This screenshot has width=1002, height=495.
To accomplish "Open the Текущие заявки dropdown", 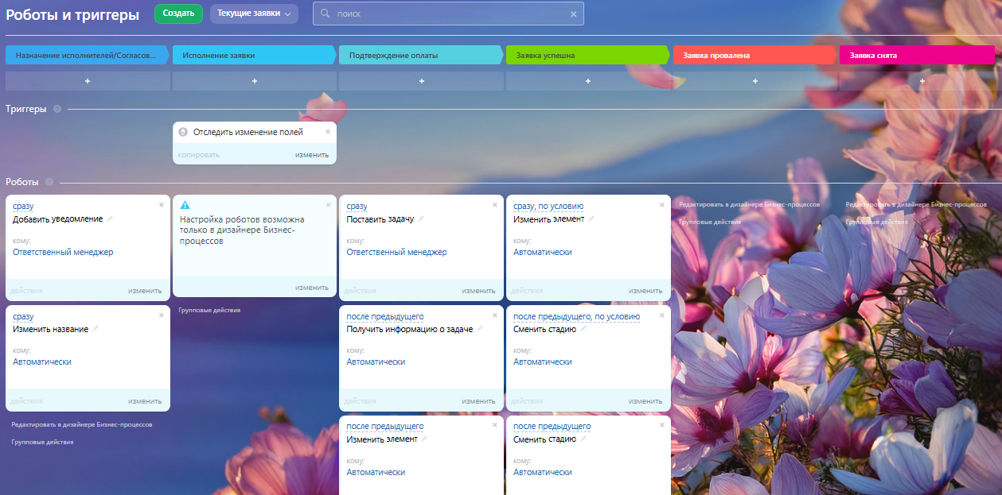I will point(254,14).
